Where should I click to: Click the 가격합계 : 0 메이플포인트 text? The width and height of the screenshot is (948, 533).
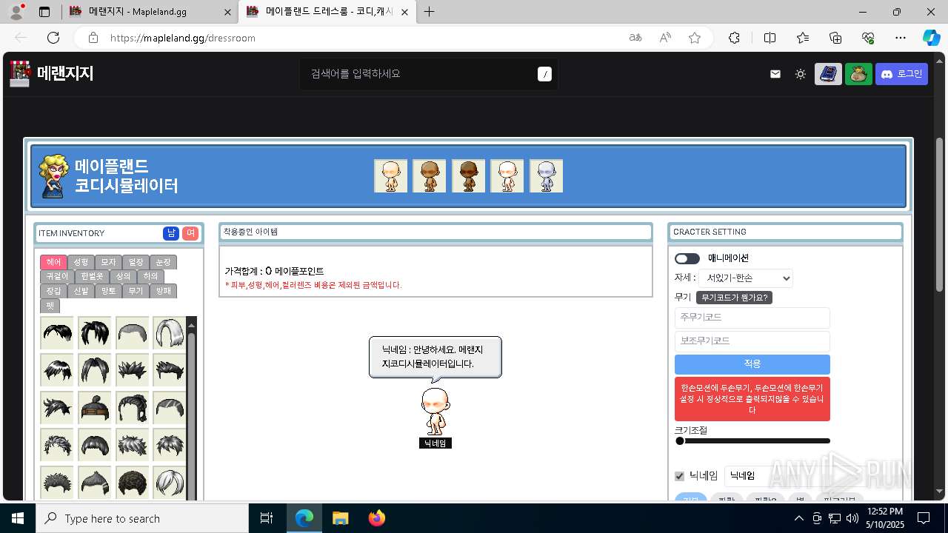tap(274, 272)
